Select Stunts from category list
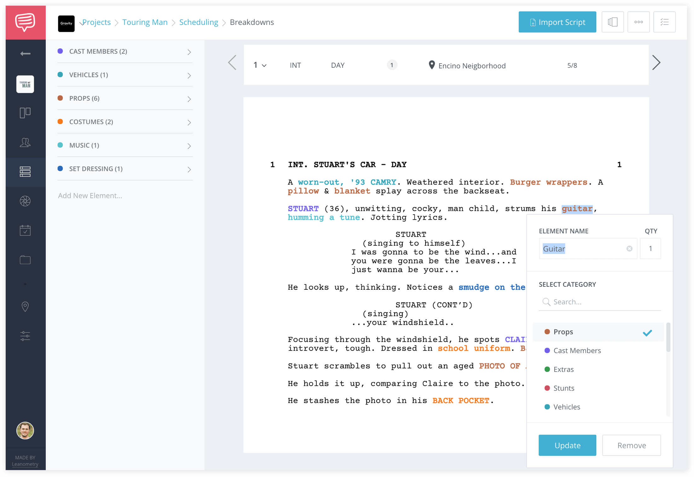Image resolution: width=694 pixels, height=477 pixels. coord(565,388)
